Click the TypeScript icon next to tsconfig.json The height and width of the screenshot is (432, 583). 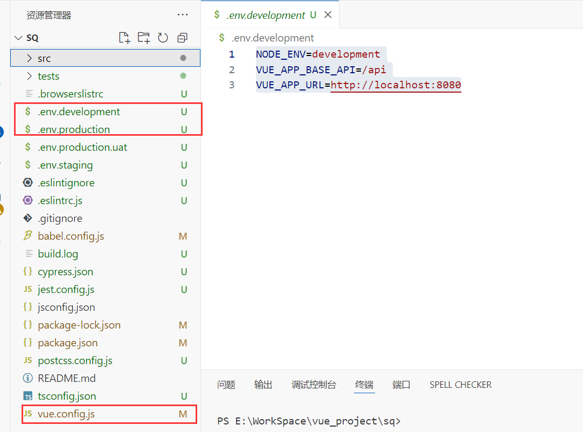click(27, 396)
